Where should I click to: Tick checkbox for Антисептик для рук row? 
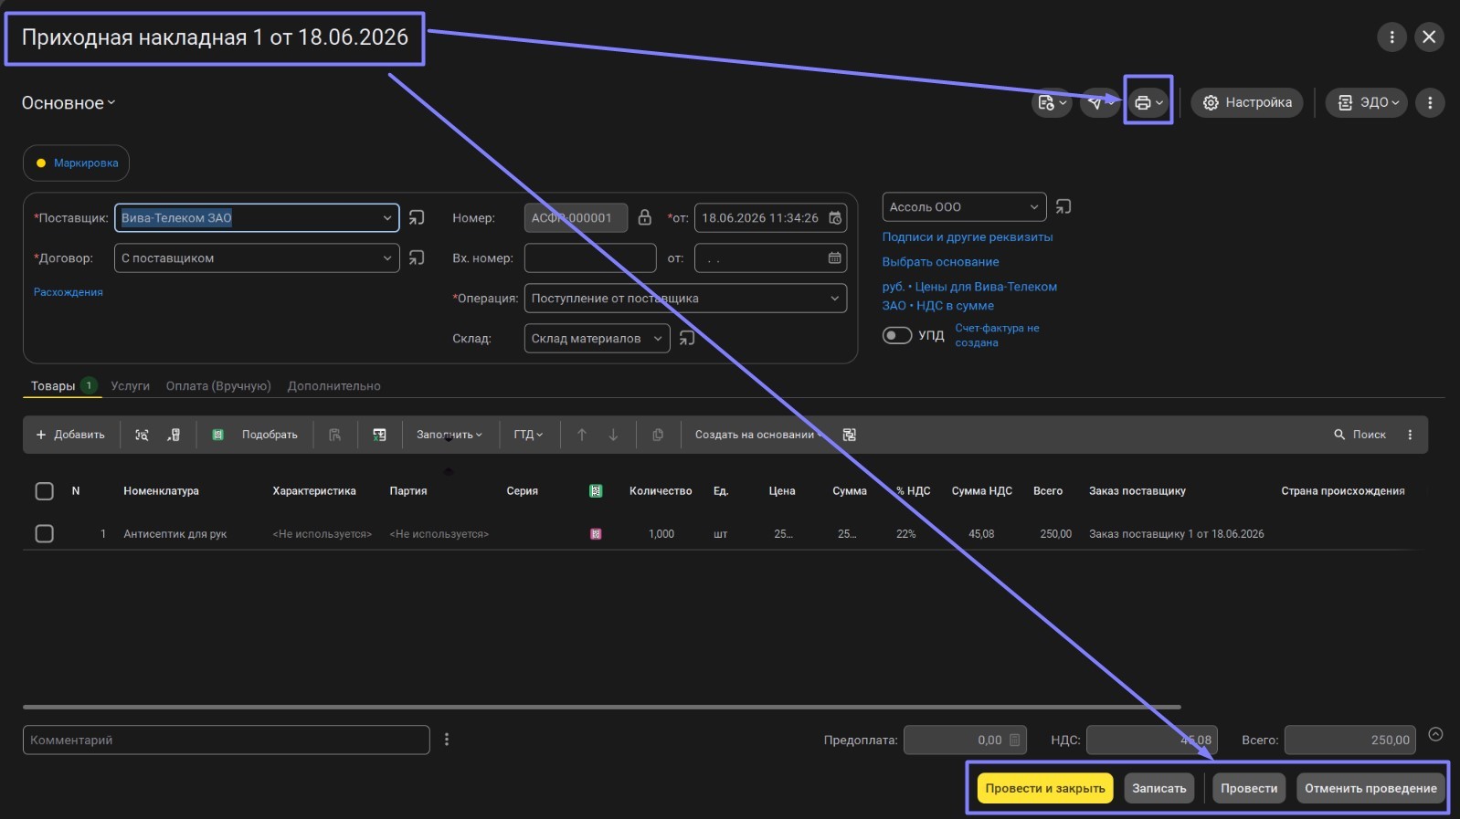(x=44, y=533)
